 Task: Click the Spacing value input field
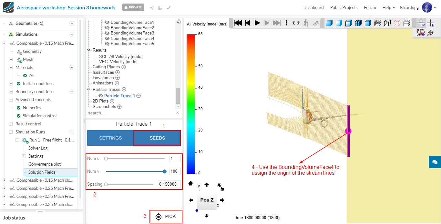[x=169, y=184]
